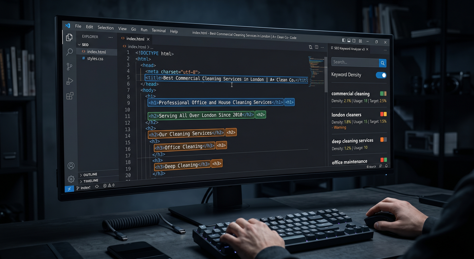The height and width of the screenshot is (259, 474).
Task: Open the Terminal menu
Action: [159, 31]
